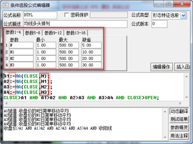The height and width of the screenshot is (144, 193).
Task: Click parameter 3 name field N2
Action: [x=21, y=59]
